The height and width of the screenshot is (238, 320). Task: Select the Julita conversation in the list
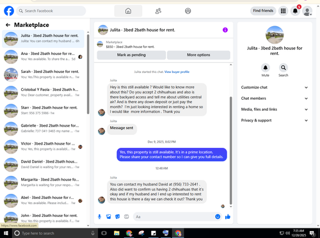(x=43, y=38)
